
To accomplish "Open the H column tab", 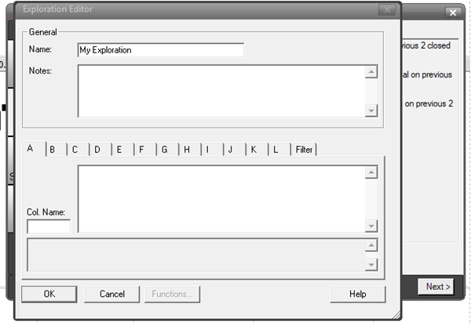I will pos(190,149).
